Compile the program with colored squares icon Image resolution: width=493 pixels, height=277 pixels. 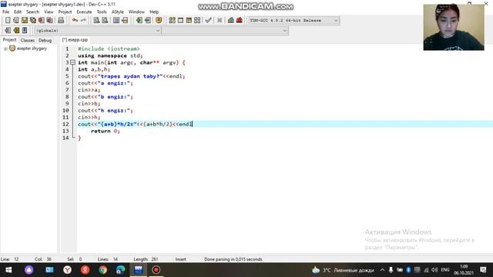click(172, 21)
